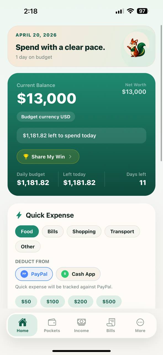Tap the More ellipsis icon
163x355 pixels.
[x=140, y=321]
